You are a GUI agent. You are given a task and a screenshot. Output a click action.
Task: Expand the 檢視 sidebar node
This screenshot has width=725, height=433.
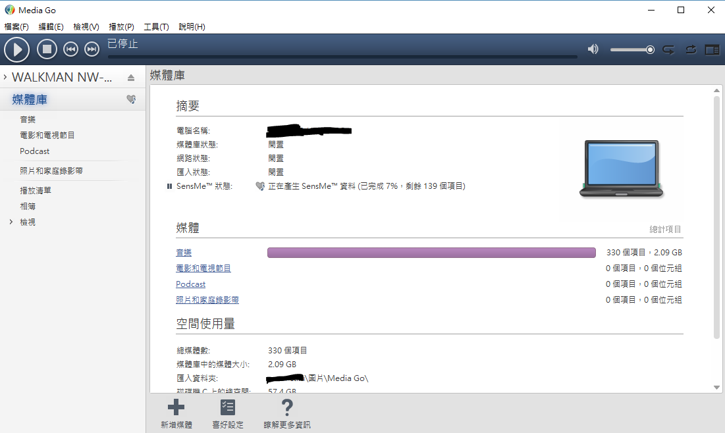pyautogui.click(x=11, y=222)
